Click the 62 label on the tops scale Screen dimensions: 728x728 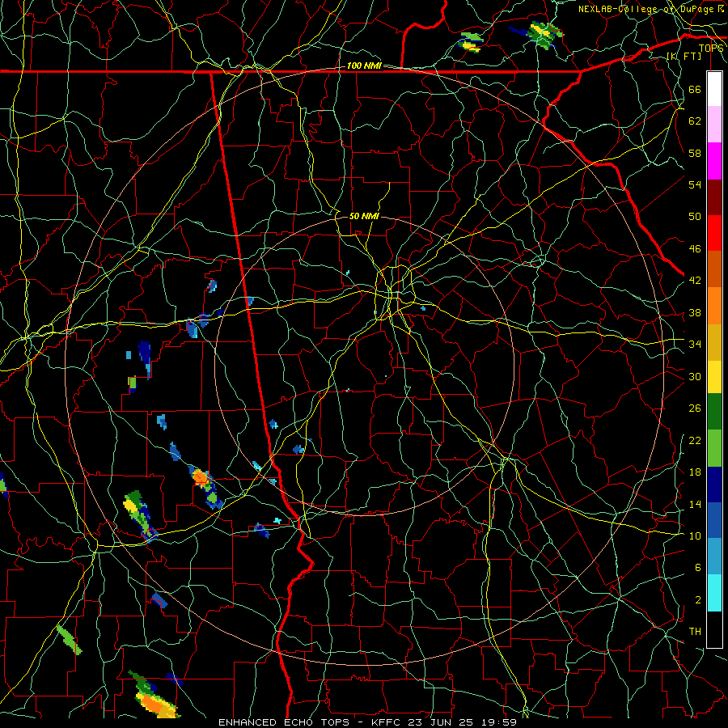click(x=695, y=121)
